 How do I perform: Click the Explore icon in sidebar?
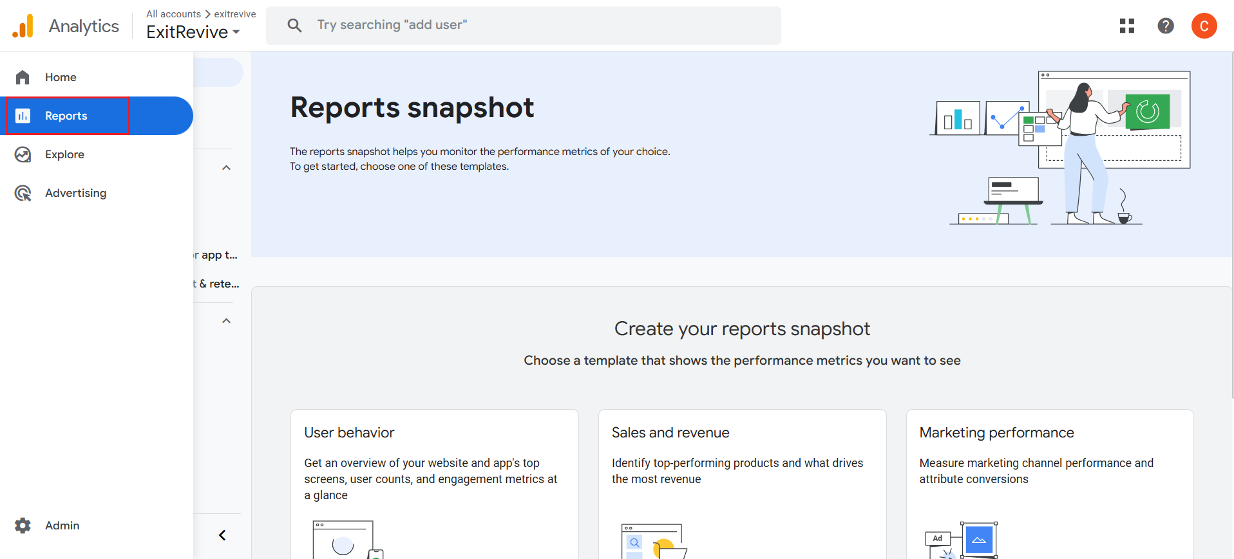[x=23, y=154]
